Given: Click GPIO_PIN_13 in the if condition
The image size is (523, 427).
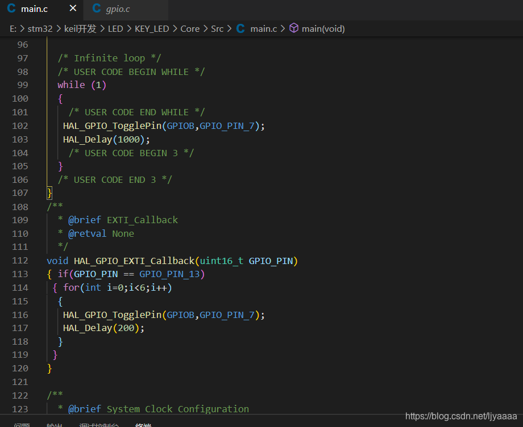Looking at the screenshot, I should (x=169, y=274).
